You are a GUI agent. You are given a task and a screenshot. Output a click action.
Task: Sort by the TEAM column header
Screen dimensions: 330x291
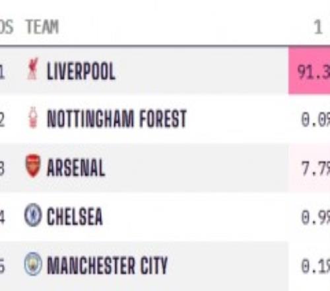42,27
